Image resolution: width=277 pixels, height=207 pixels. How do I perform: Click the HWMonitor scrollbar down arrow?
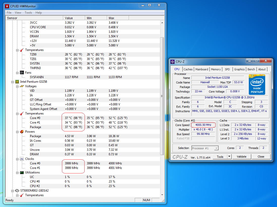162,195
